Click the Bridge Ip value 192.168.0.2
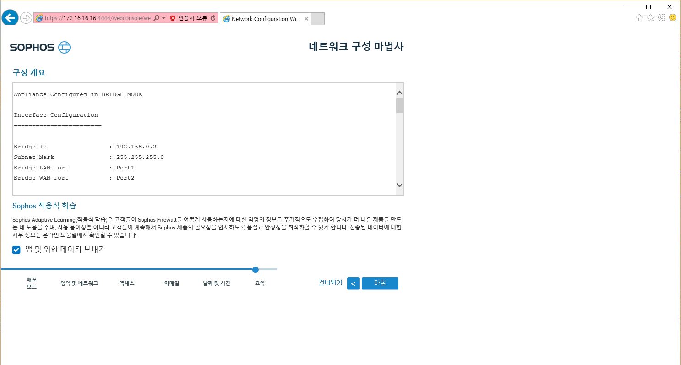This screenshot has width=681, height=365. [x=136, y=147]
